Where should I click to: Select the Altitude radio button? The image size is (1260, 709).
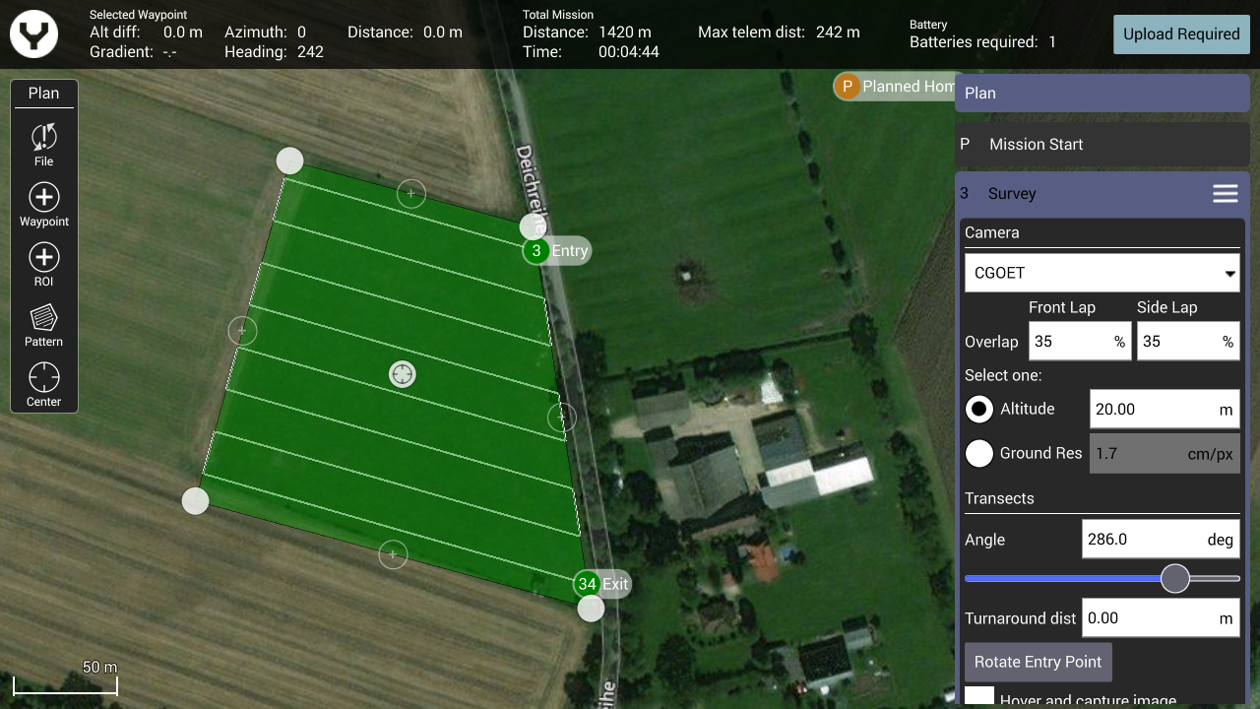pos(979,409)
